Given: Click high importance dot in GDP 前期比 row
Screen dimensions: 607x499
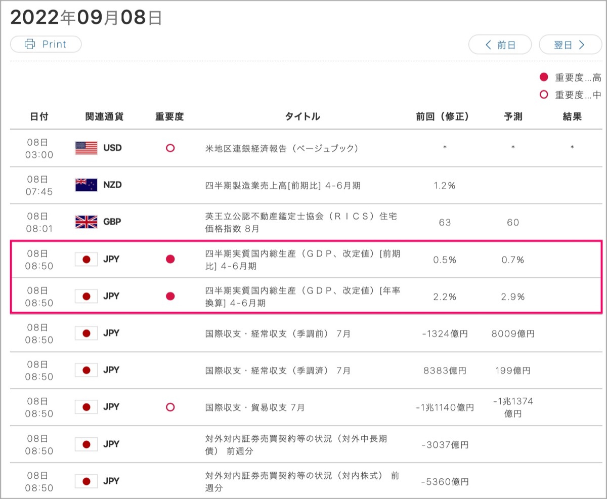Looking at the screenshot, I should [x=170, y=259].
